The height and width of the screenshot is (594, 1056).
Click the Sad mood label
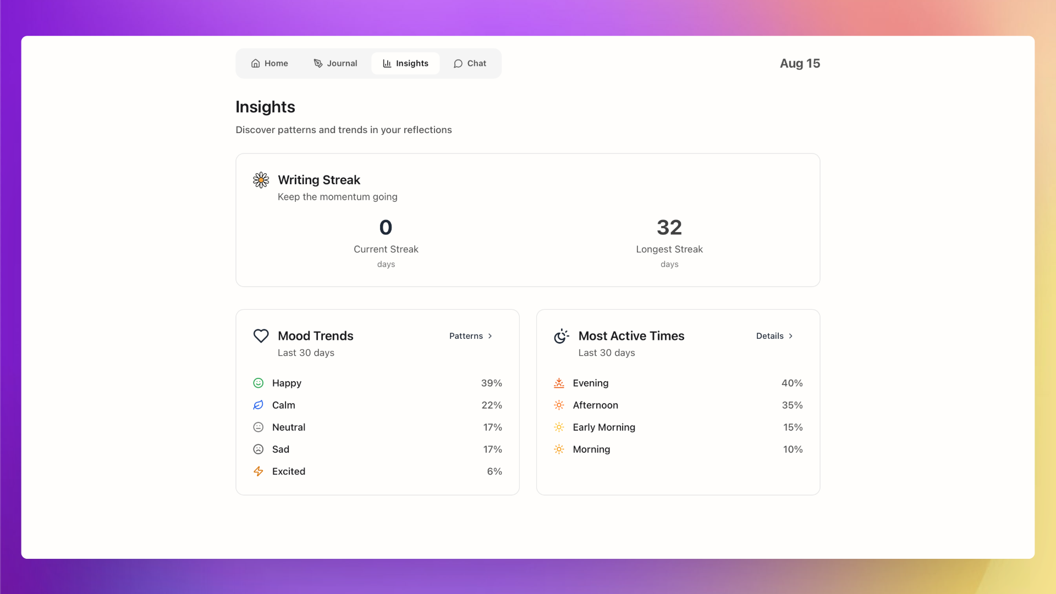pyautogui.click(x=280, y=449)
